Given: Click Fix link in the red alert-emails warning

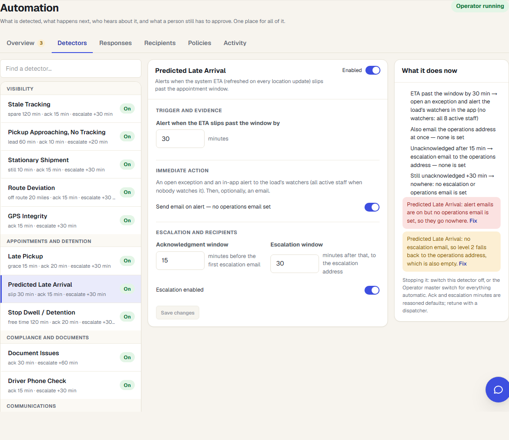Looking at the screenshot, I should click(473, 220).
